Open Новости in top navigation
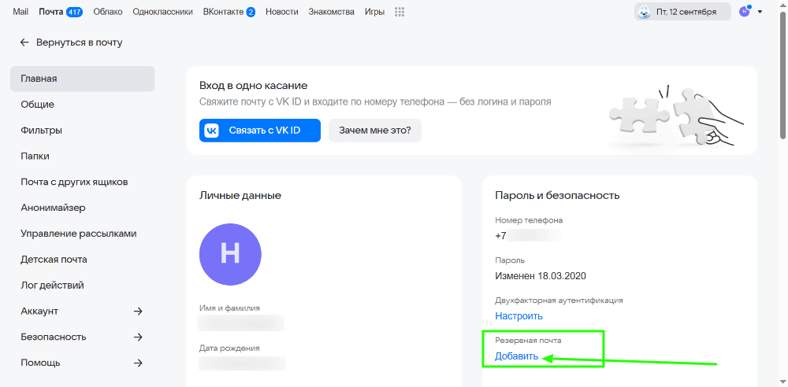This screenshot has height=387, width=788. coord(282,12)
